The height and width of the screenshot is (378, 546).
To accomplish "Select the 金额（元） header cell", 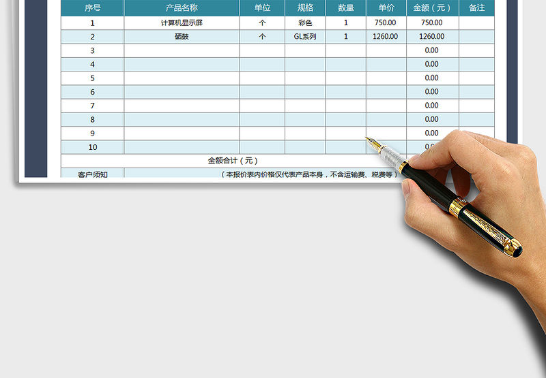I will click(x=432, y=8).
